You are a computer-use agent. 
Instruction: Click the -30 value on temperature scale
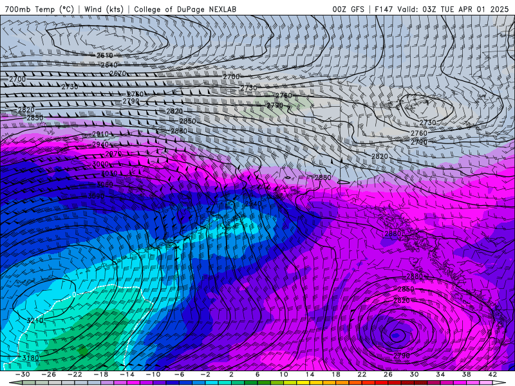click(23, 374)
